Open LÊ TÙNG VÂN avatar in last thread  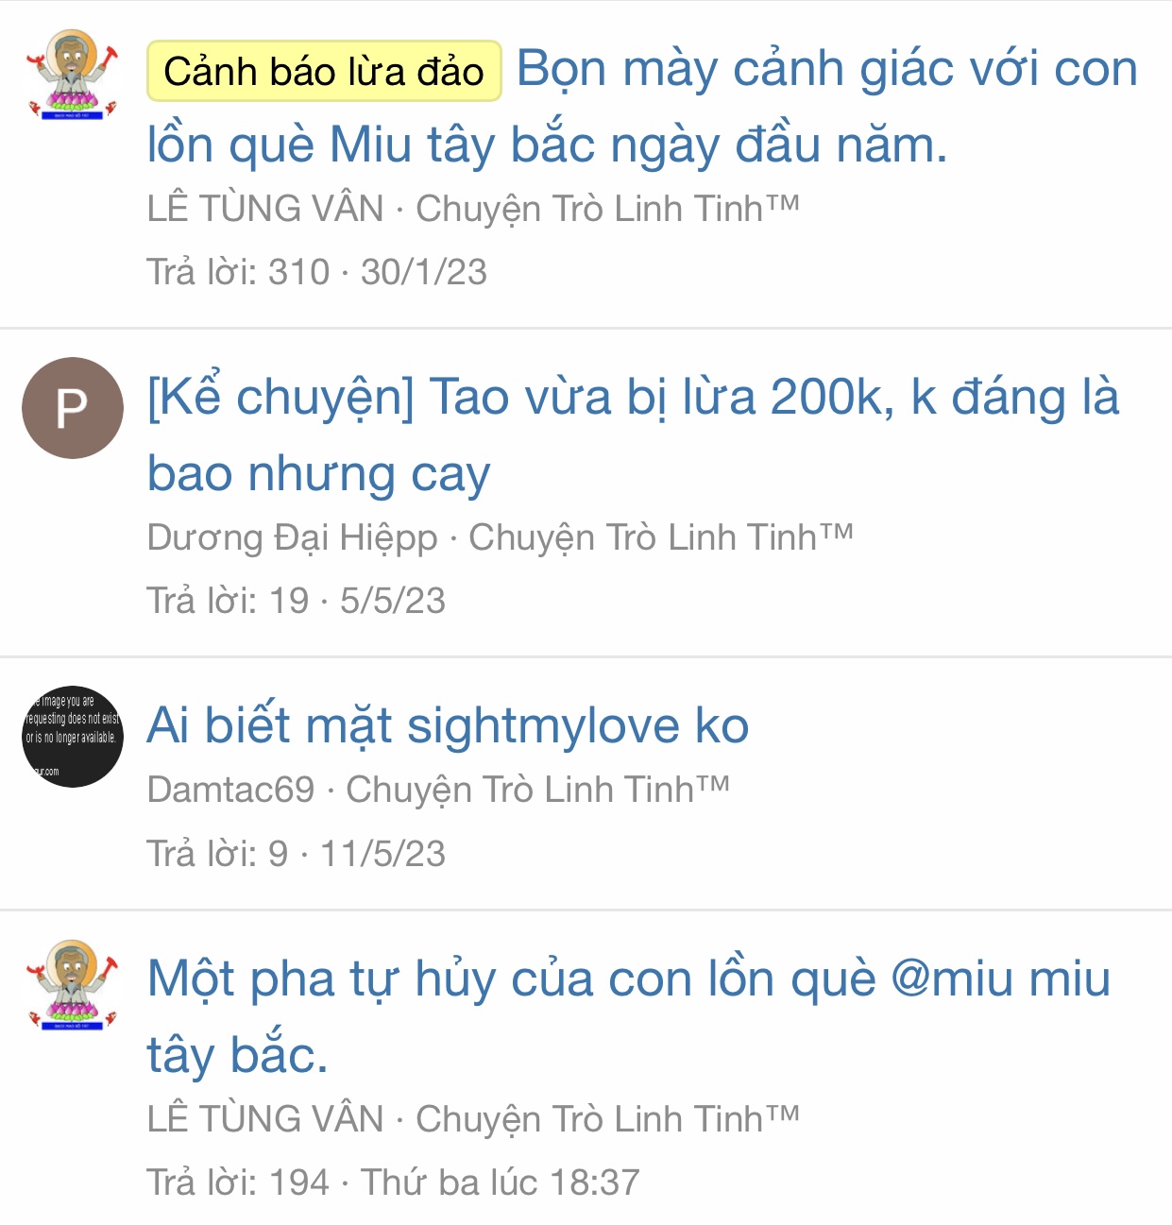point(73,985)
